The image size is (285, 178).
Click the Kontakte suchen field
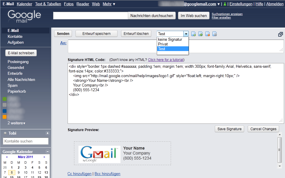26,141
